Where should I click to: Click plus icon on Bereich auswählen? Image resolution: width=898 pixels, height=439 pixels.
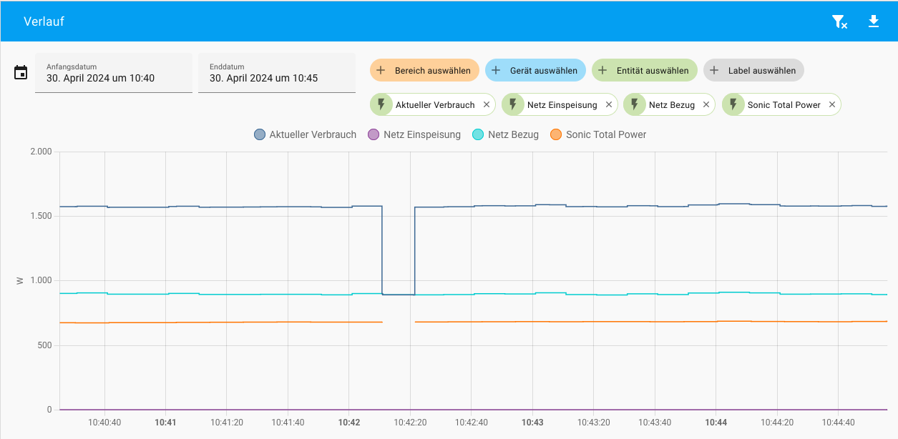pos(381,70)
